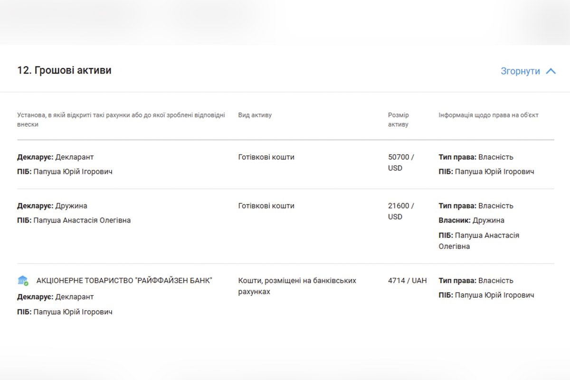Viewport: 570px width, 380px height.
Task: Click Папуша Анастасія Олегівна in the first column
Action: pos(82,220)
